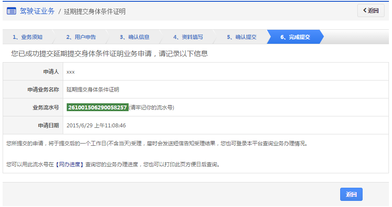
Task: Select the active step 6、完成提交
Action: [x=295, y=37]
